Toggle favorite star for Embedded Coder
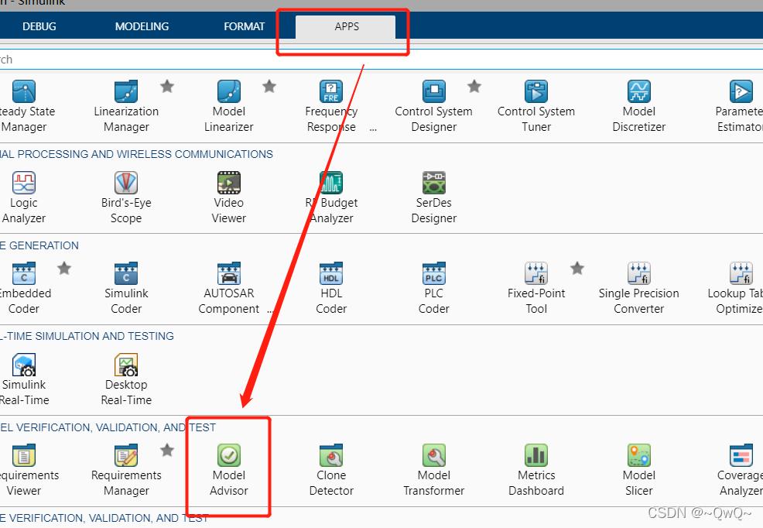The image size is (763, 528). [x=64, y=268]
